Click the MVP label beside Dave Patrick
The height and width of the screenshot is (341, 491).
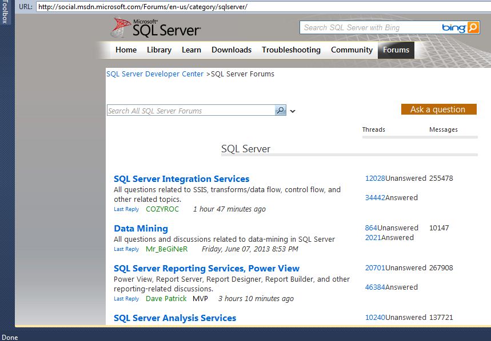[200, 299]
